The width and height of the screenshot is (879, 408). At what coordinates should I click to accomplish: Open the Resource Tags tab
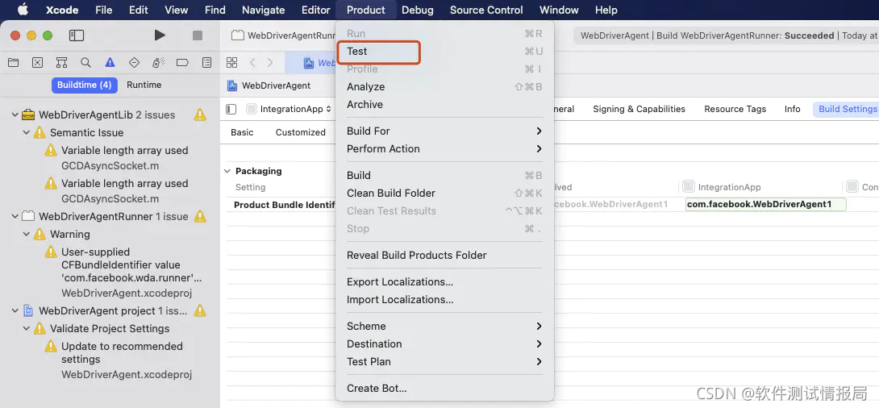coord(735,109)
